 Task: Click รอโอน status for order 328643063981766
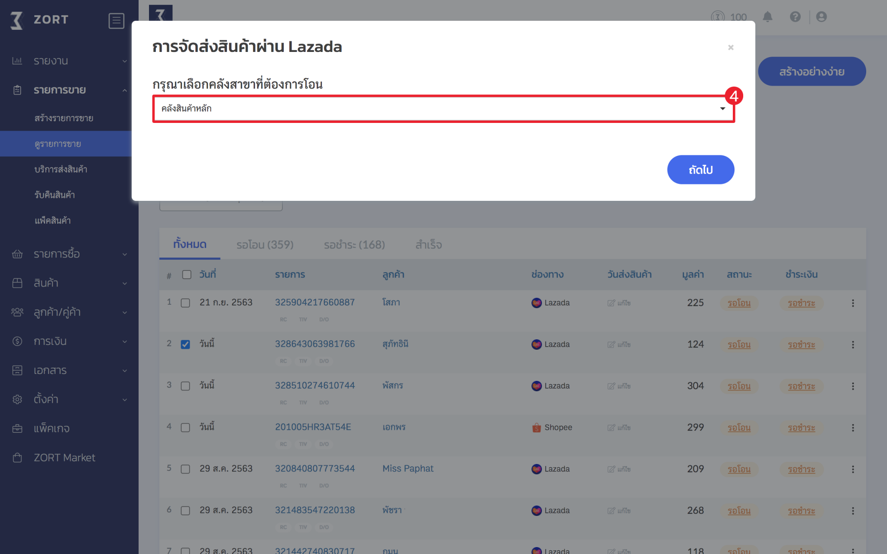click(739, 345)
